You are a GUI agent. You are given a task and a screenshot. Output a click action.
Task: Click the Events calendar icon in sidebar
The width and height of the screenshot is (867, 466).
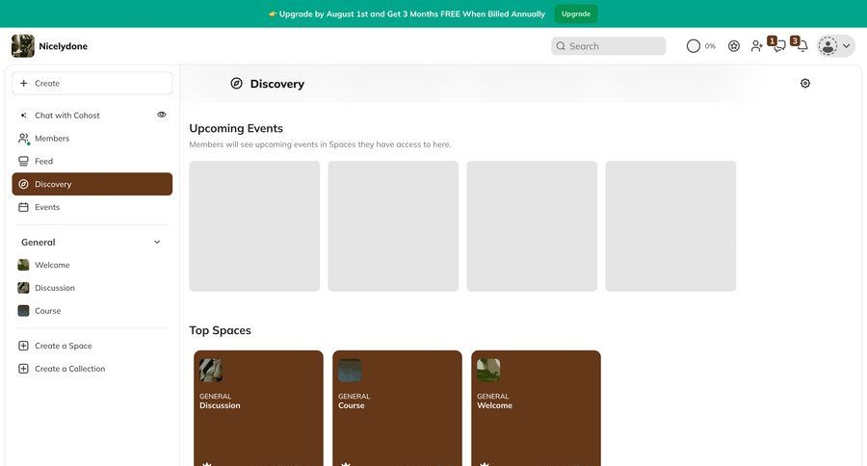pyautogui.click(x=23, y=207)
